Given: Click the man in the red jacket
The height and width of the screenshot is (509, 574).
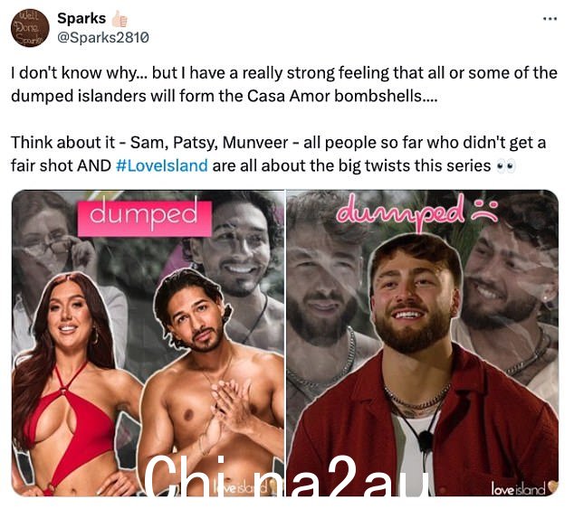Looking at the screenshot, I should pyautogui.click(x=425, y=365).
